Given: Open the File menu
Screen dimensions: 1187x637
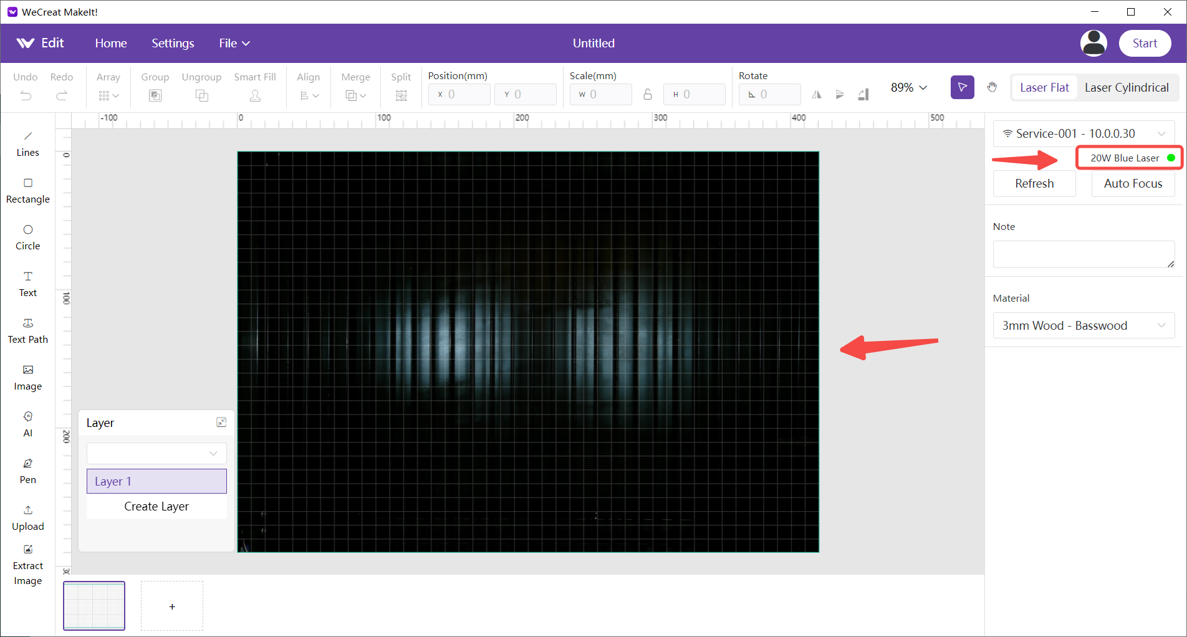Looking at the screenshot, I should [x=234, y=43].
